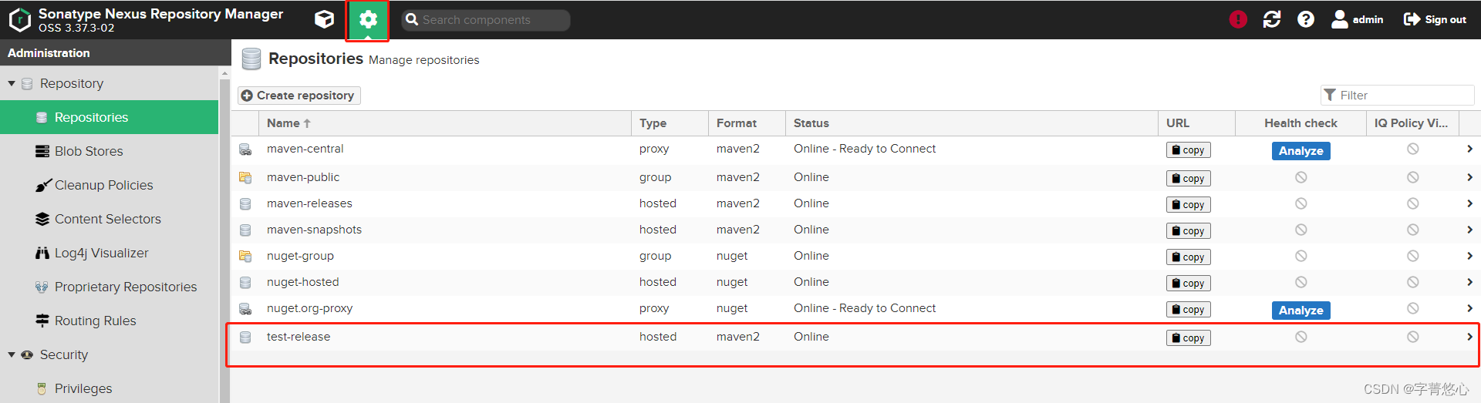Image resolution: width=1481 pixels, height=403 pixels.
Task: Select the nuget-hosted repository name
Action: pos(303,282)
